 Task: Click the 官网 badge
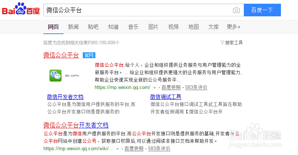coord(89,55)
